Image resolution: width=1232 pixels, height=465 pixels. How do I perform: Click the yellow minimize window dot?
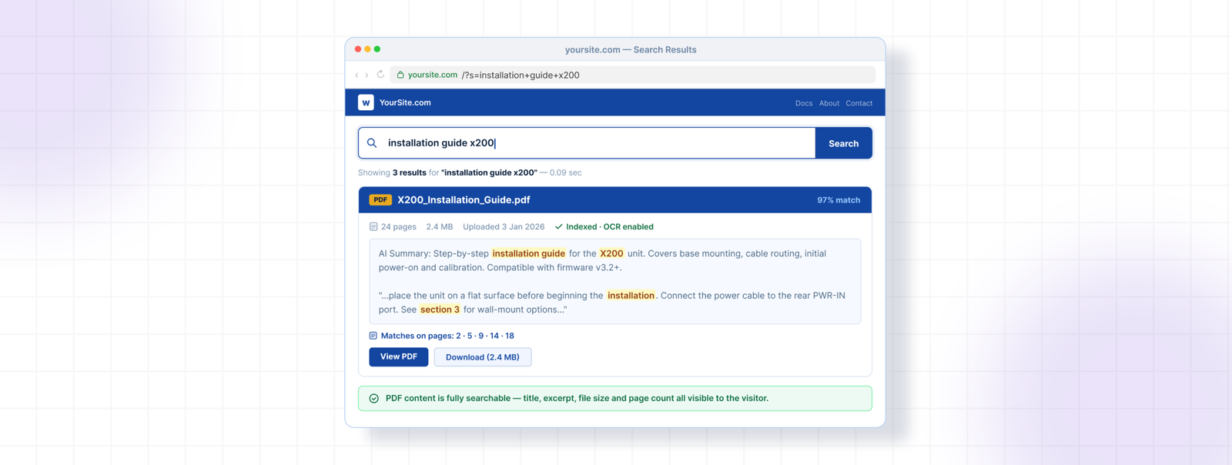(367, 49)
